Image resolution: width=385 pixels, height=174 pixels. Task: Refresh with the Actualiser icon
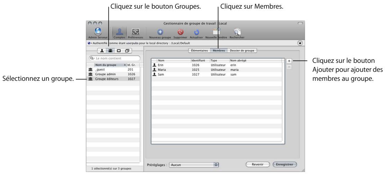pos(196,33)
